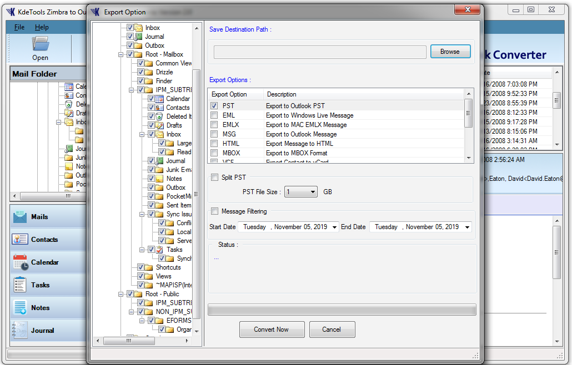Click the Calendar icon in navigation panel
The width and height of the screenshot is (572, 365).
20,262
